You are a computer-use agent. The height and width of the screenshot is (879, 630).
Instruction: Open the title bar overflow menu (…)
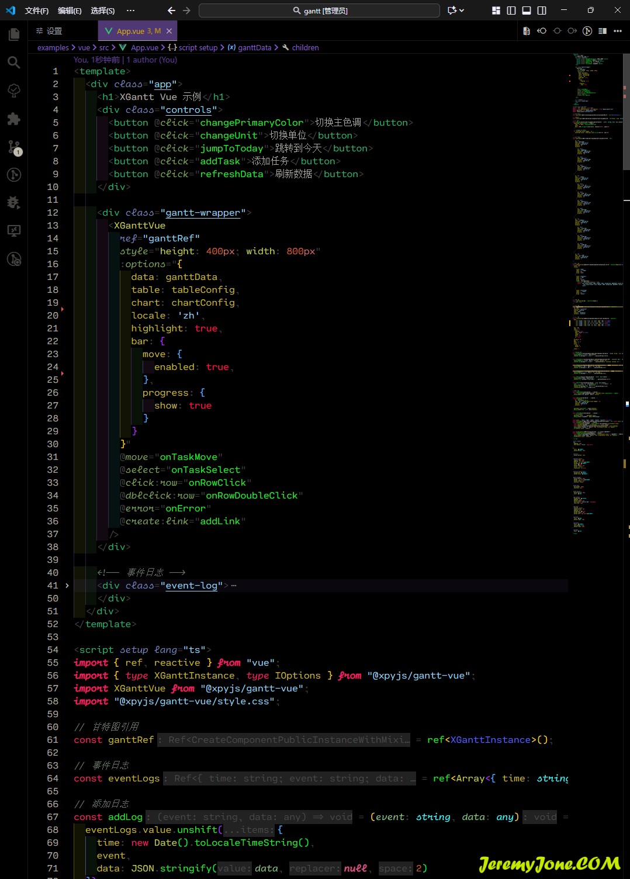point(130,11)
